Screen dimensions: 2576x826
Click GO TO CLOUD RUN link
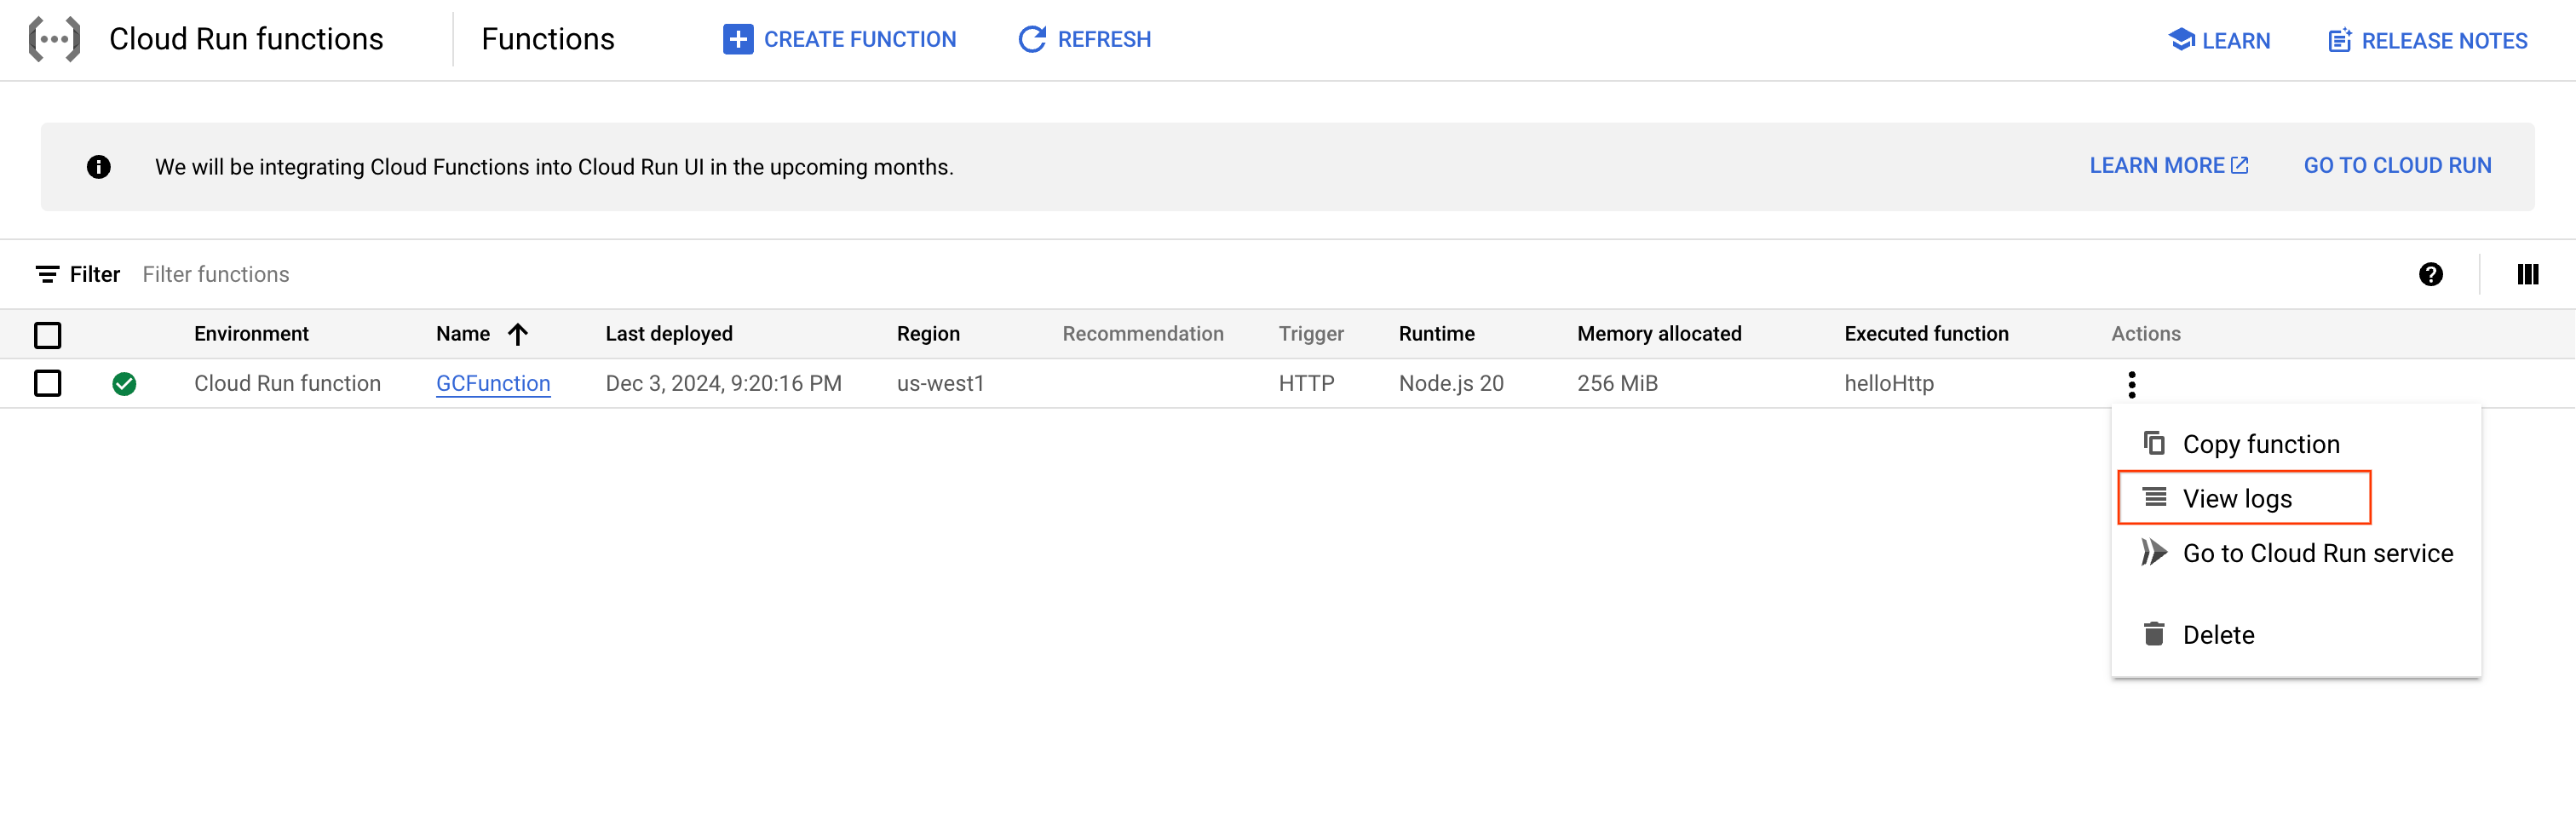(2397, 166)
